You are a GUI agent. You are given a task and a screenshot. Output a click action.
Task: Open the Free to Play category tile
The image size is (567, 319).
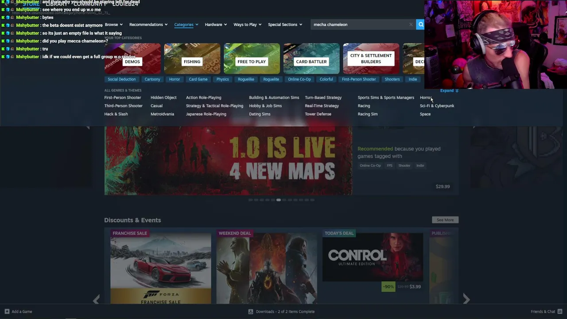(252, 58)
